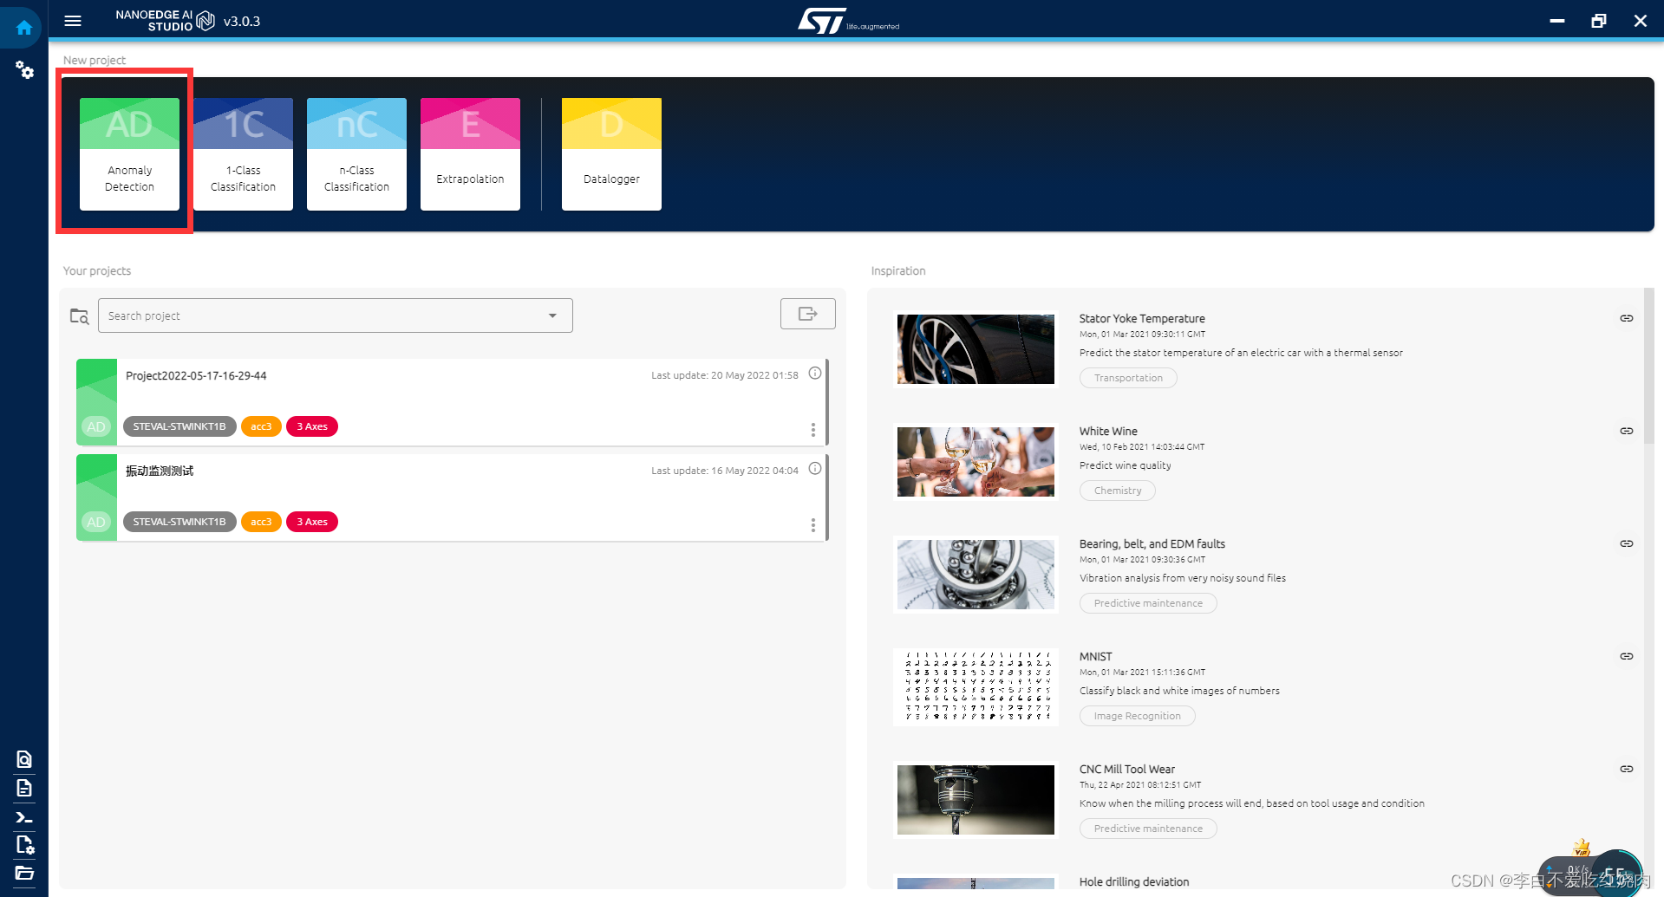This screenshot has width=1664, height=897.
Task: Click the Search project field
Action: point(335,315)
